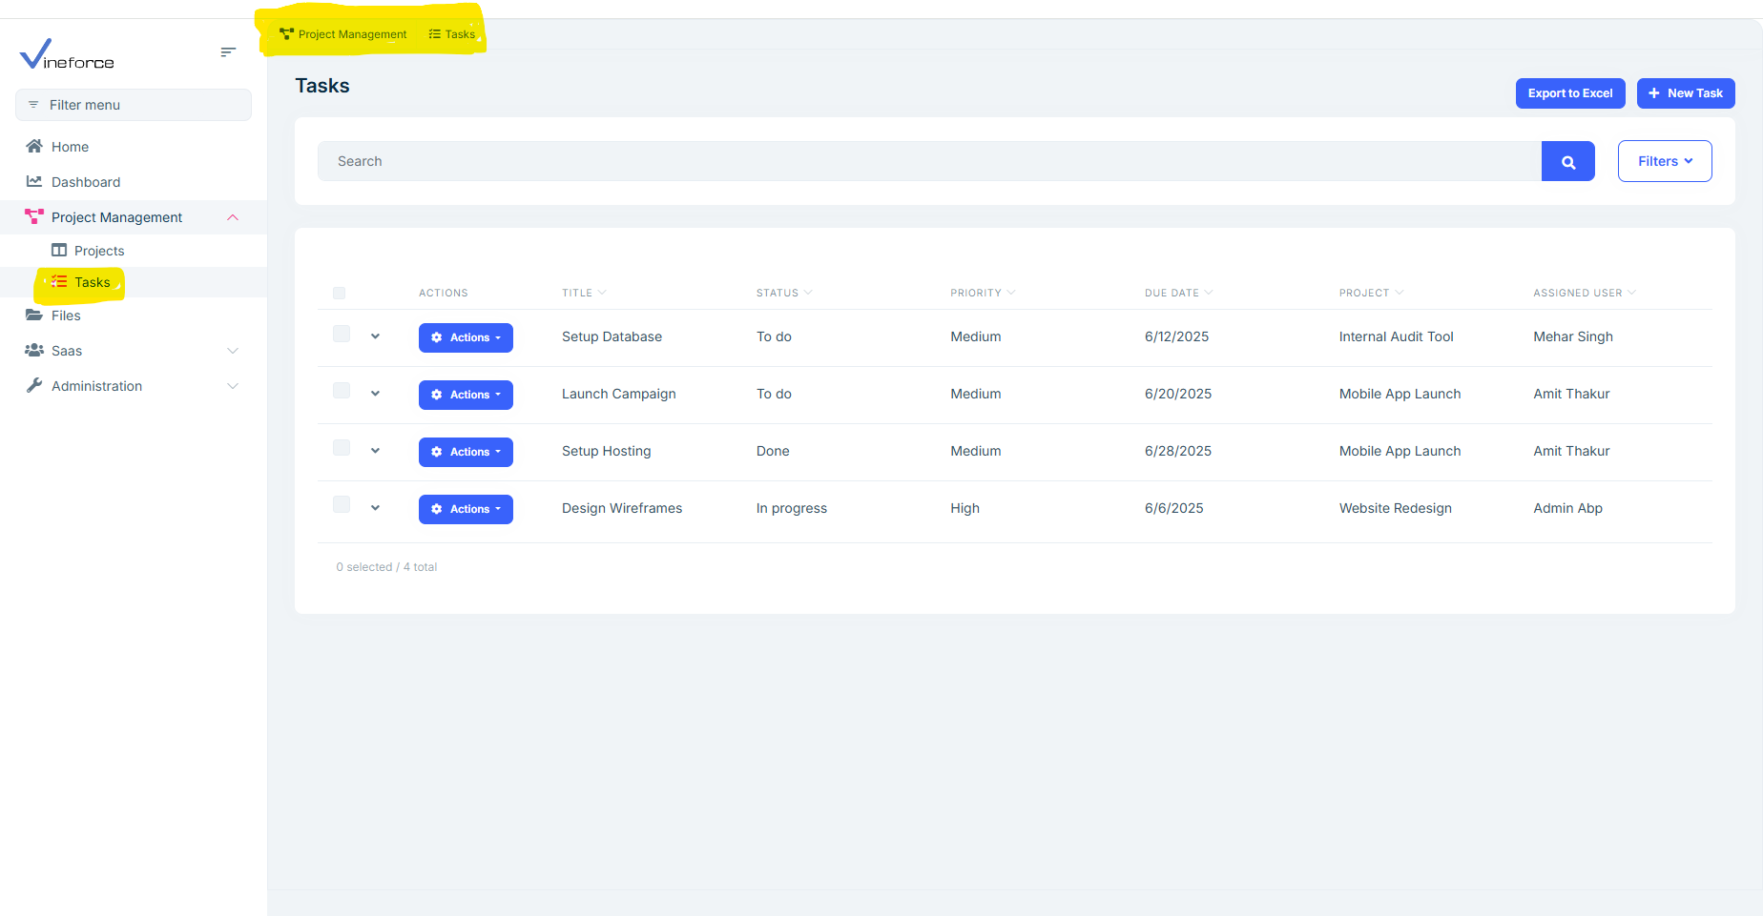Click the Vineforce logo

[x=67, y=53]
